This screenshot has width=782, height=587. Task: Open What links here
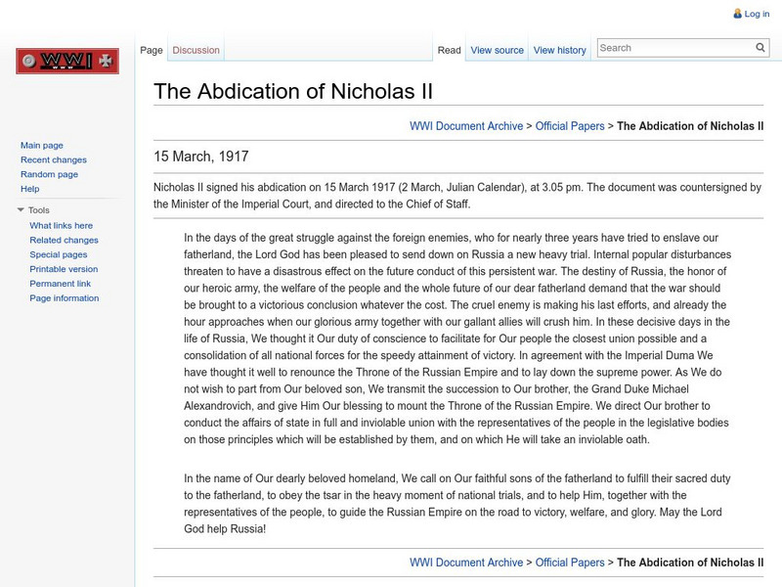62,225
